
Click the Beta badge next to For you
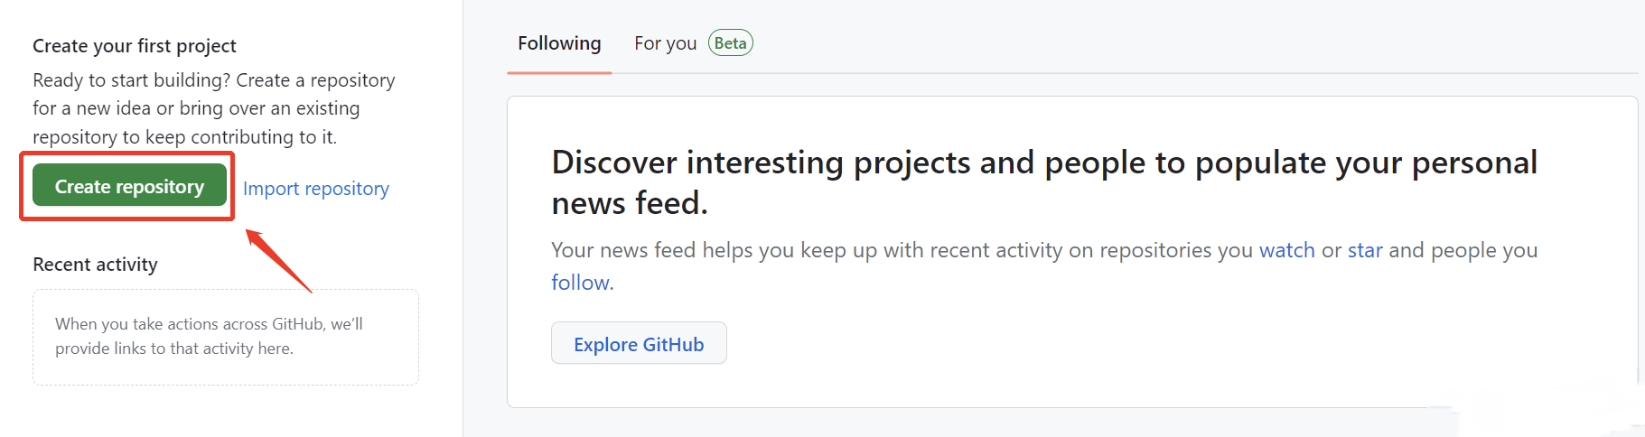pyautogui.click(x=730, y=43)
